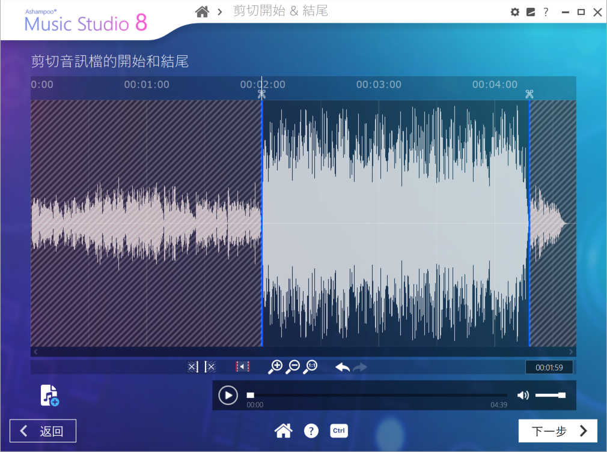Click the 剪切開始 & 結尾 breadcrumb title

click(x=280, y=11)
